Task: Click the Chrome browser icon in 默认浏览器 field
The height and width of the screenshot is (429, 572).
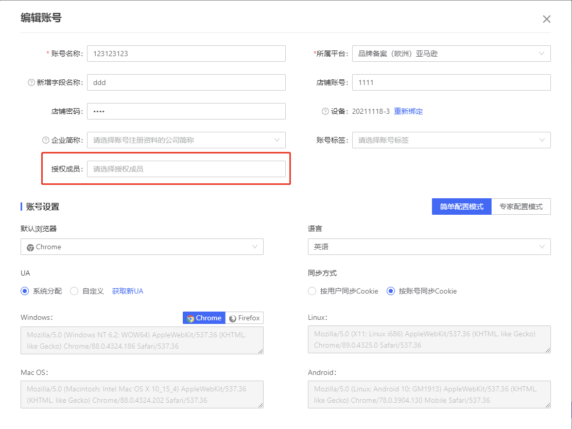Action: (29, 247)
